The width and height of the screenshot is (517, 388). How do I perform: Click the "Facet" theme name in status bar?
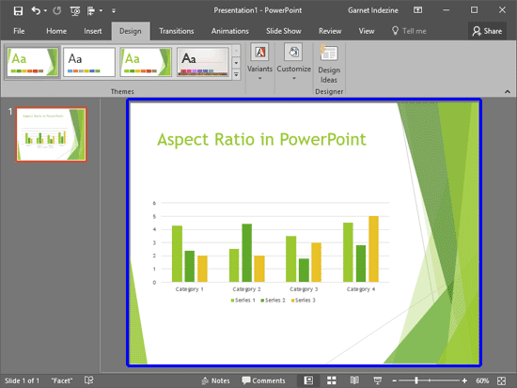point(62,380)
